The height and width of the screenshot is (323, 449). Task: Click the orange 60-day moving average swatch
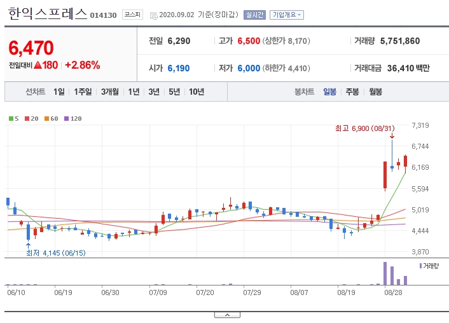pos(46,118)
